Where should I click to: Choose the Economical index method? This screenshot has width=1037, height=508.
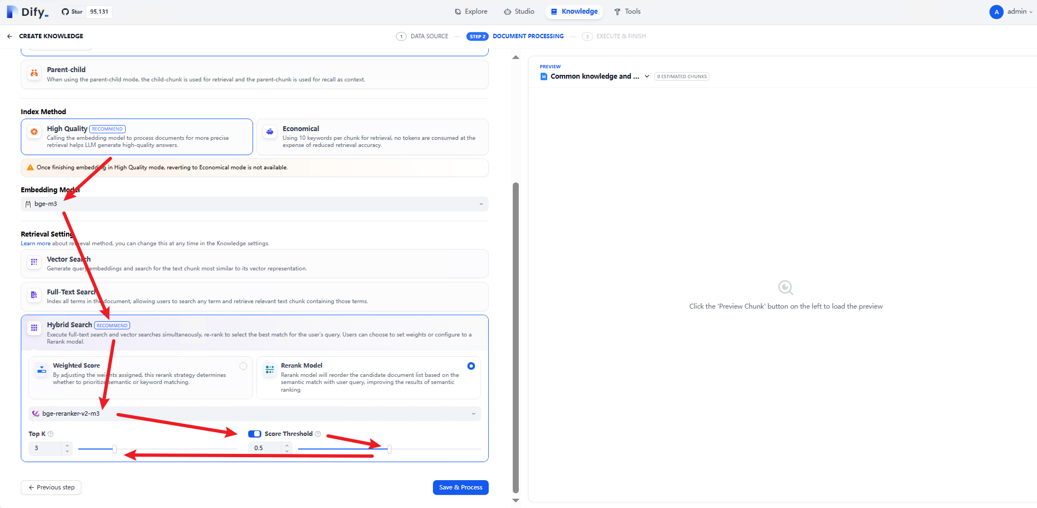pos(372,137)
